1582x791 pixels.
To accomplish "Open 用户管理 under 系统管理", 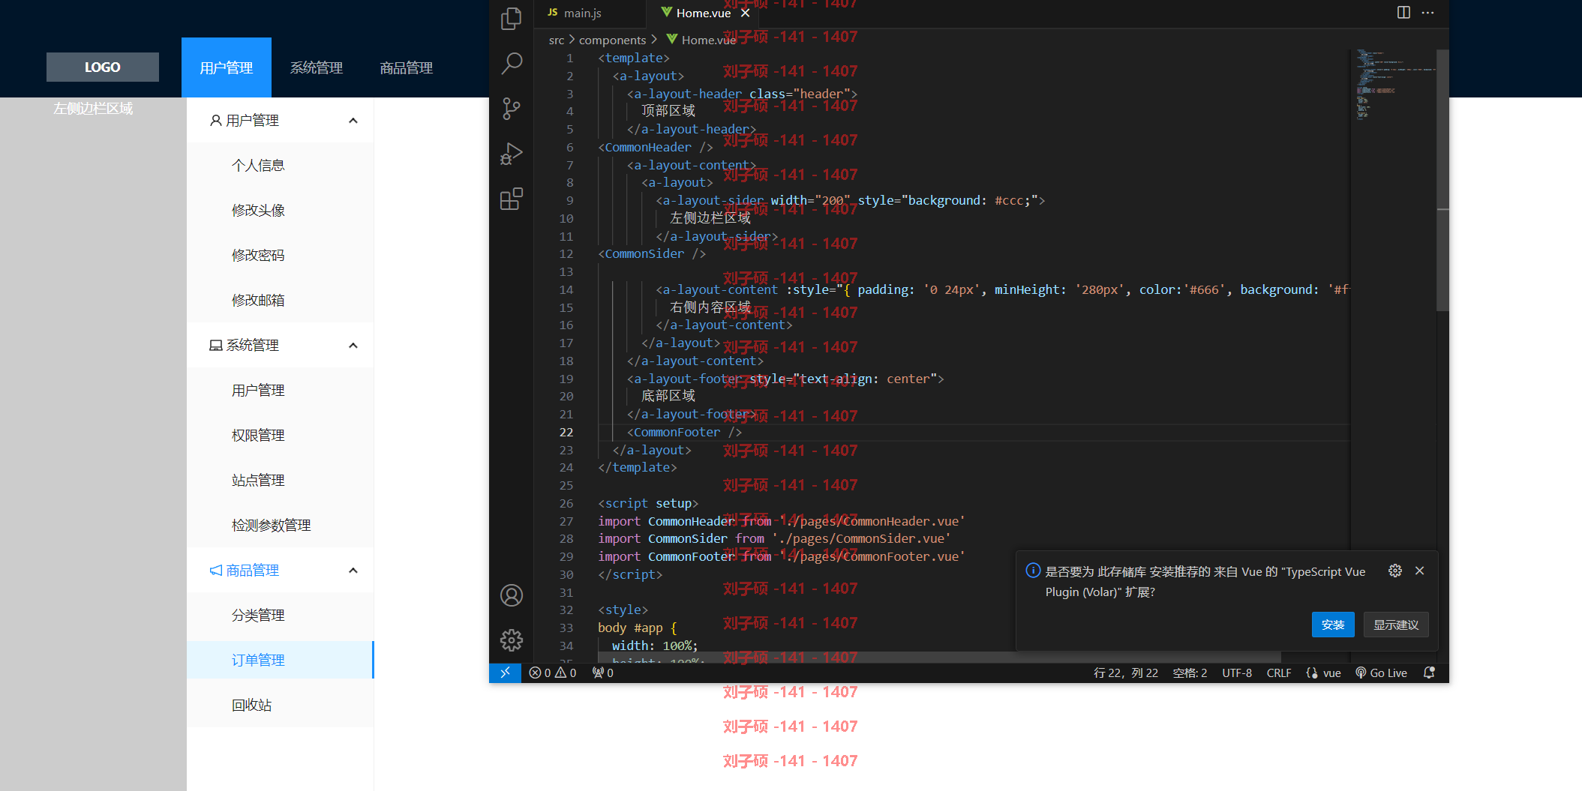I will click(281, 390).
